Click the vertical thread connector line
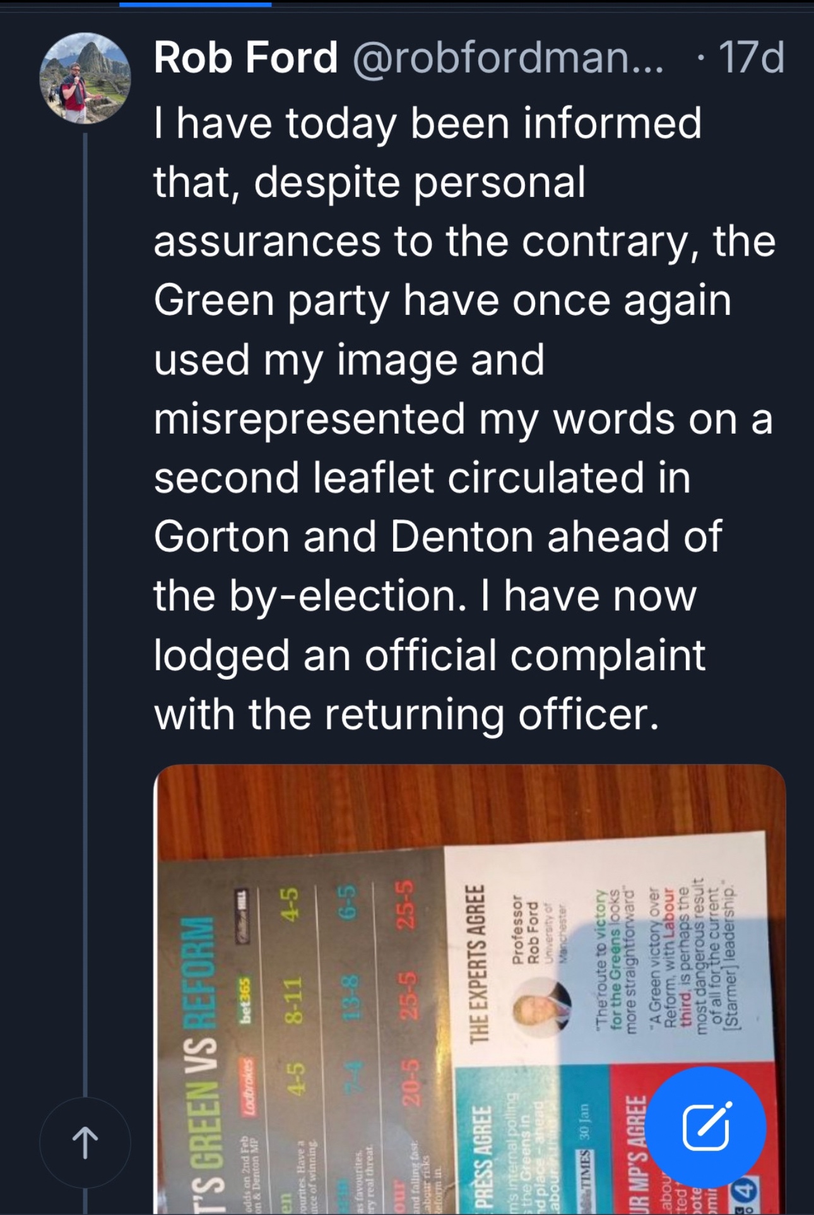The width and height of the screenshot is (814, 1215). pyautogui.click(x=85, y=568)
